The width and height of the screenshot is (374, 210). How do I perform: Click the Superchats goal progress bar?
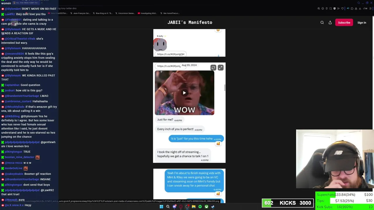pos(344,195)
